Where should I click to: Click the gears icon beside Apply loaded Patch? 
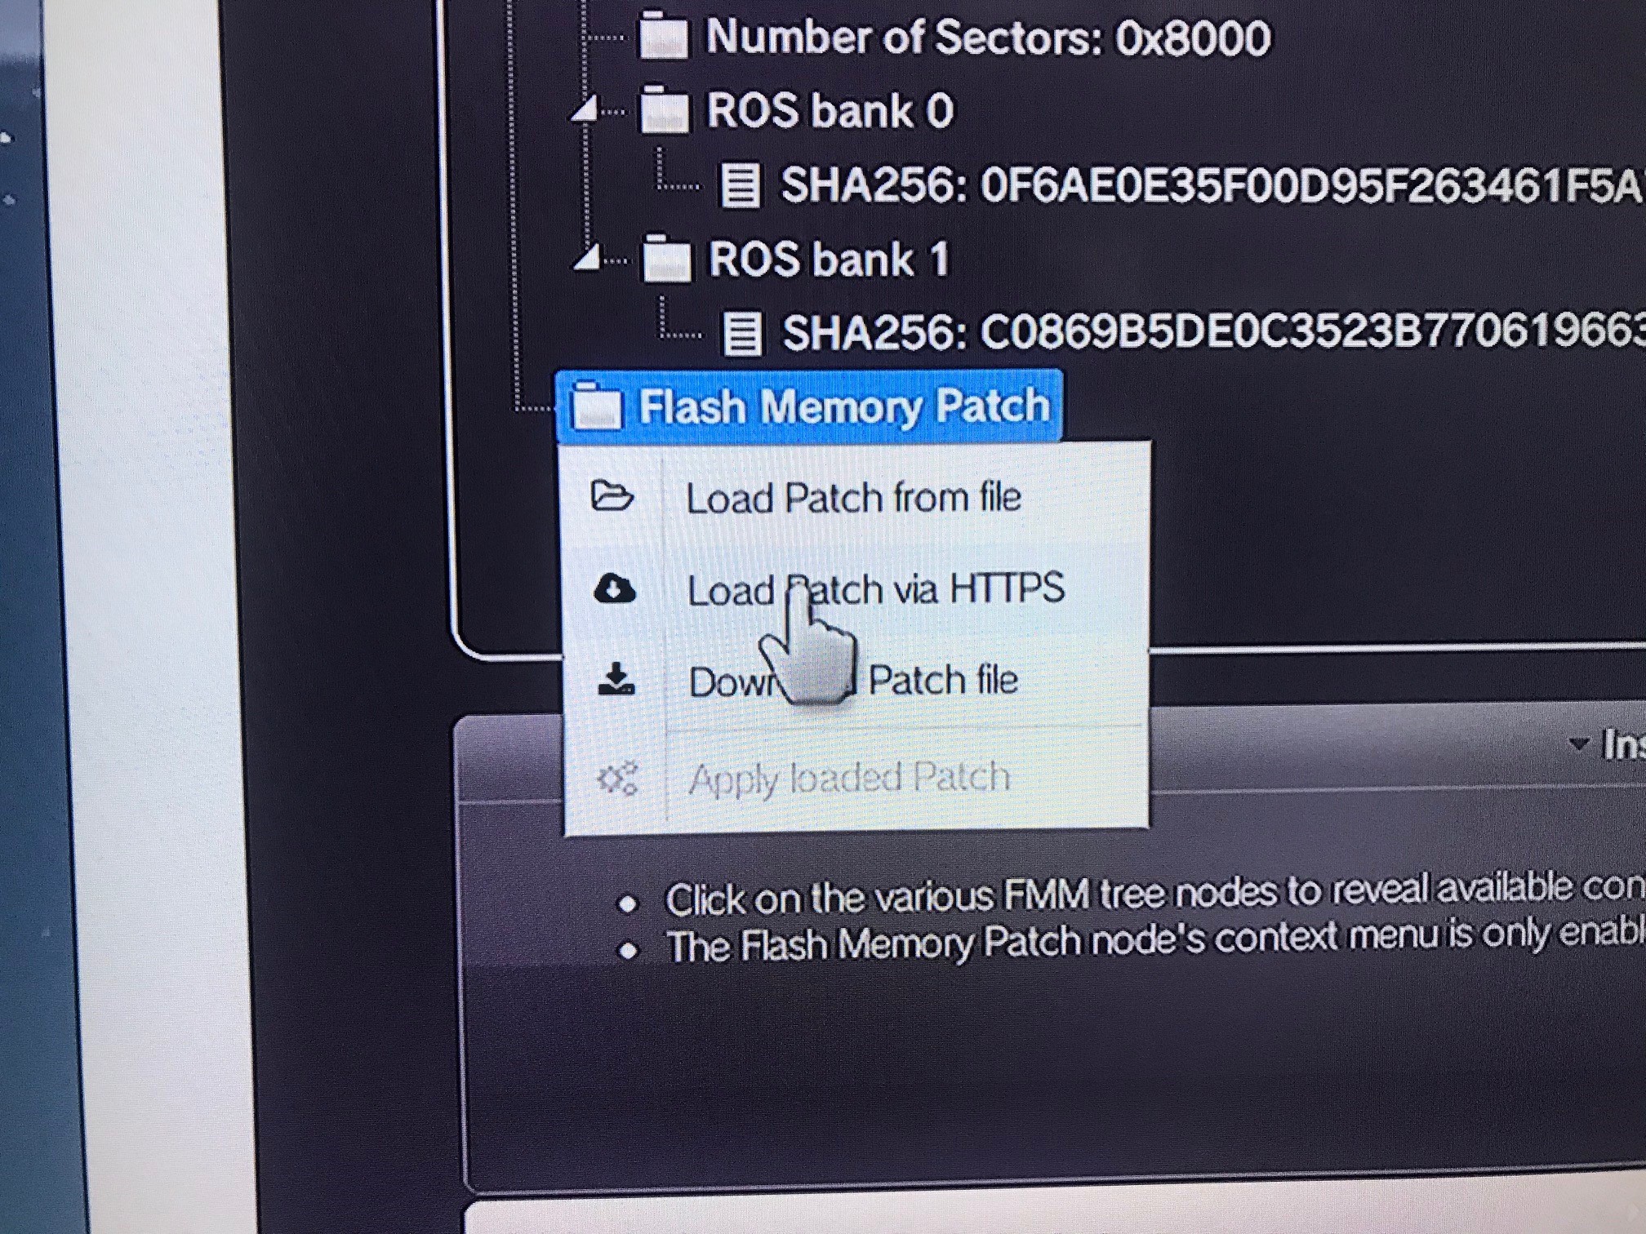point(618,778)
